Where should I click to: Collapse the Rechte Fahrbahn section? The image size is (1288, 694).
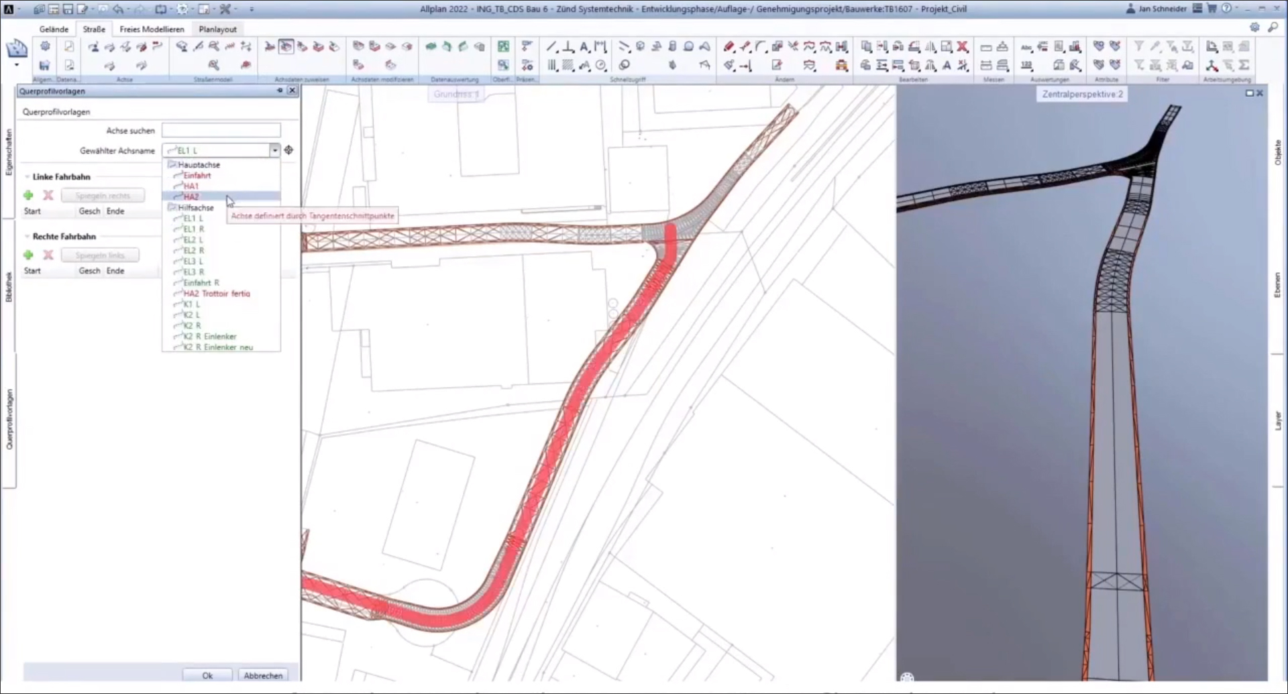pyautogui.click(x=28, y=237)
